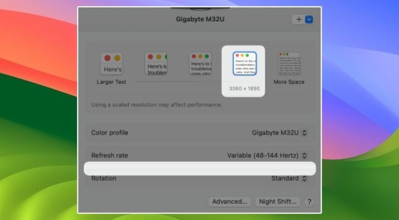This screenshot has width=399, height=220.
Task: Click the Color profile label
Action: pyautogui.click(x=110, y=133)
